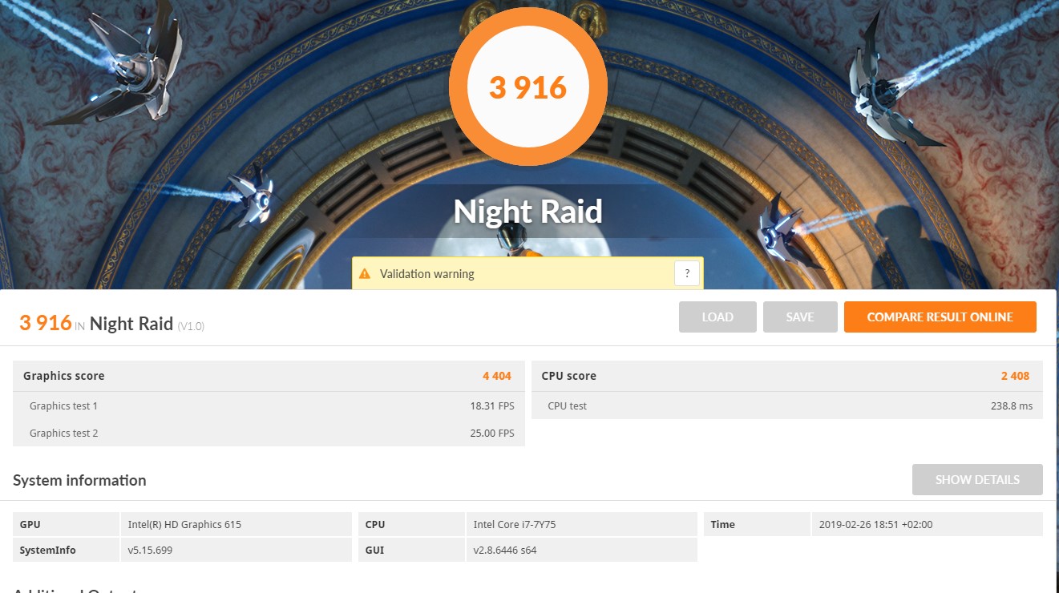Click the CPU label in System information
Image resolution: width=1059 pixels, height=593 pixels.
pyautogui.click(x=411, y=524)
